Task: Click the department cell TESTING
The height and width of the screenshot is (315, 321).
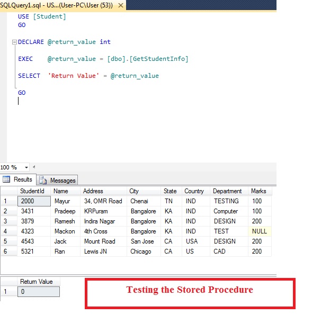Action: (x=229, y=201)
